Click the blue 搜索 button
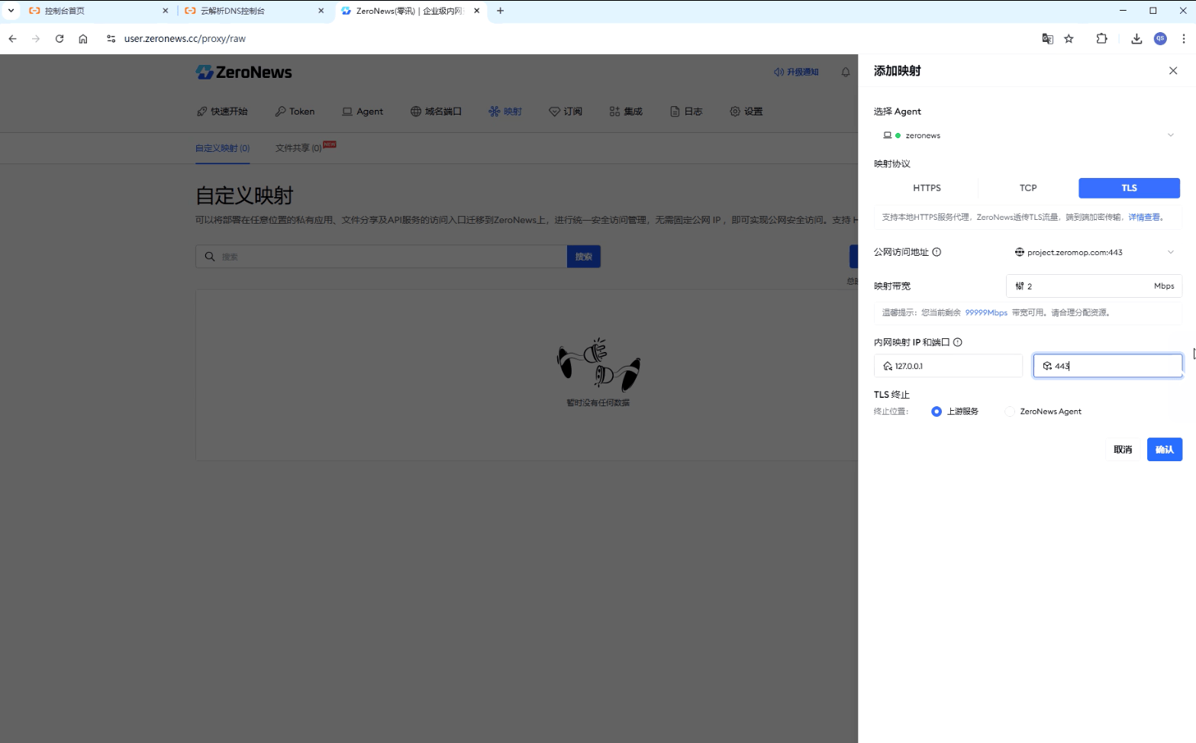This screenshot has height=743, width=1196. (x=584, y=257)
